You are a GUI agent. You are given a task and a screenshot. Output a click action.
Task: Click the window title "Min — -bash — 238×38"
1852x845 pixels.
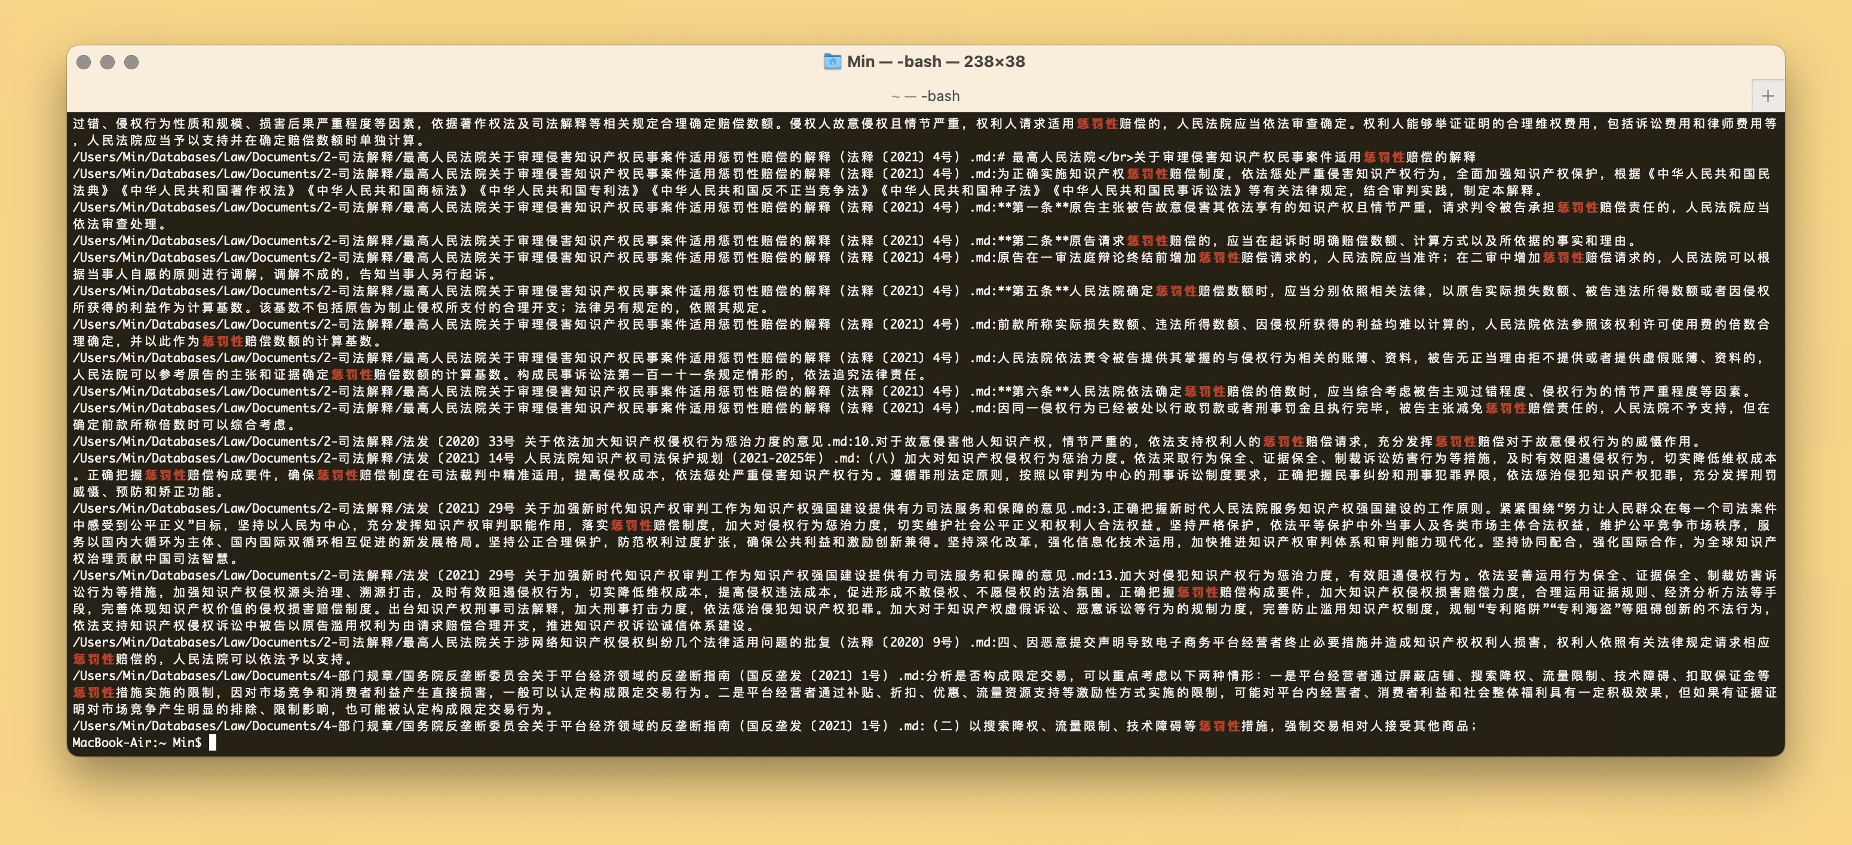click(936, 61)
